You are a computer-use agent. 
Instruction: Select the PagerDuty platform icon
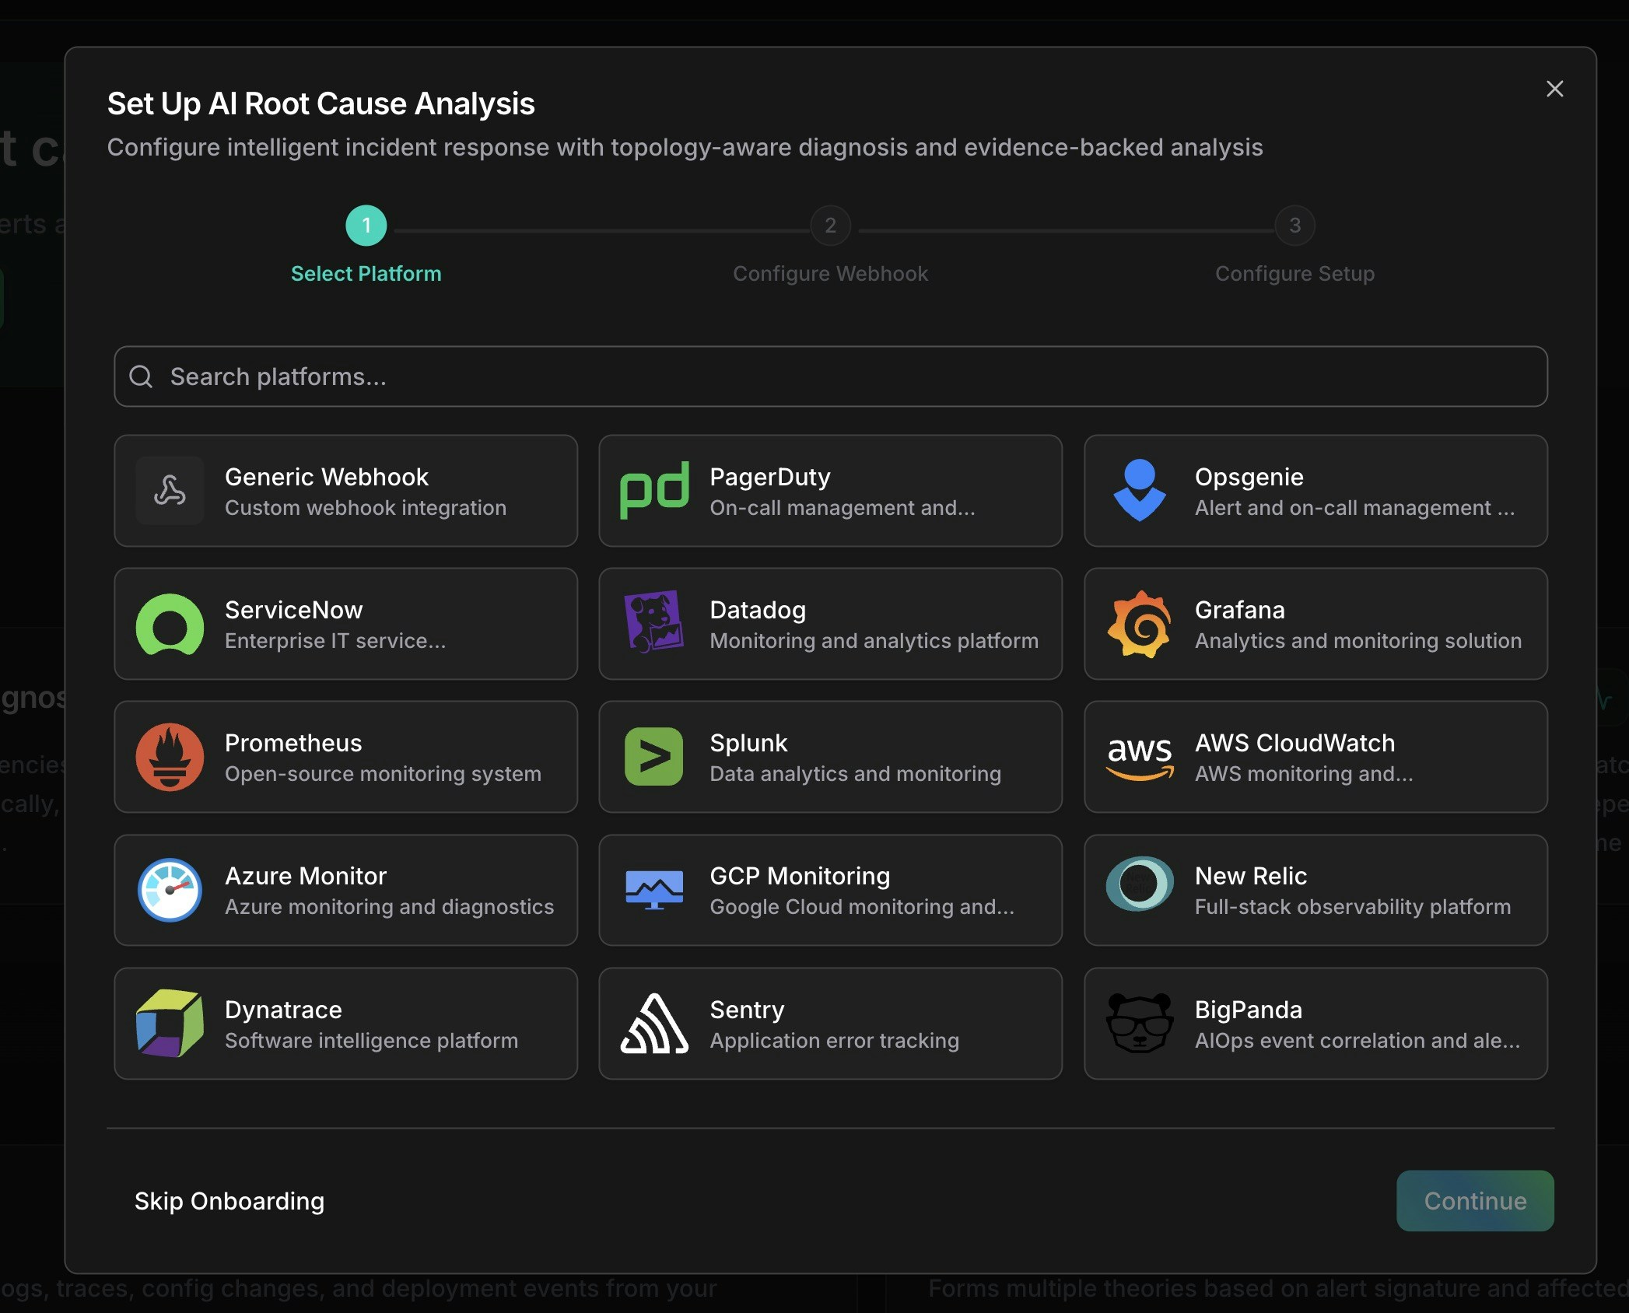click(x=653, y=490)
